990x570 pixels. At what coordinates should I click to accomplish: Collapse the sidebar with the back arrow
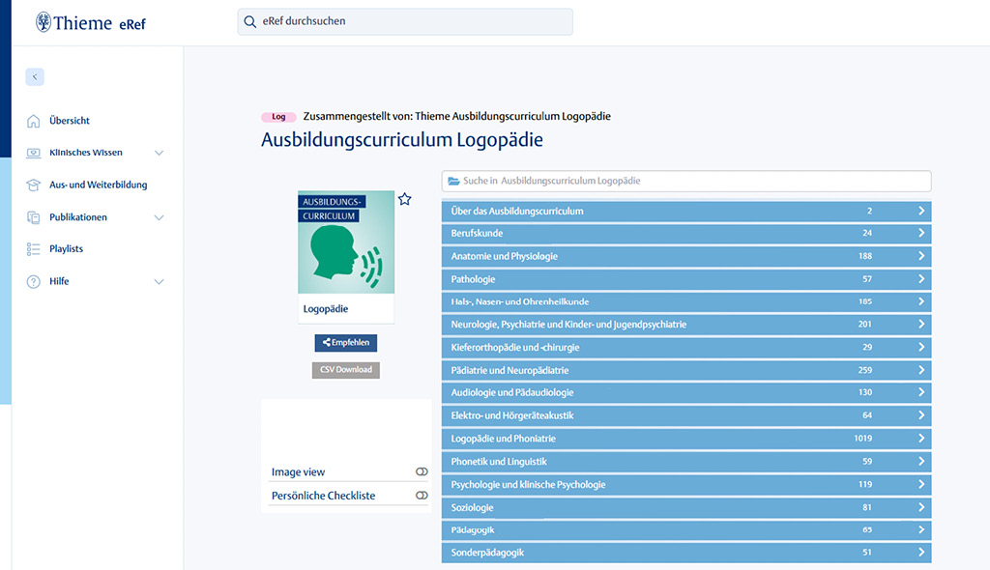pyautogui.click(x=35, y=76)
